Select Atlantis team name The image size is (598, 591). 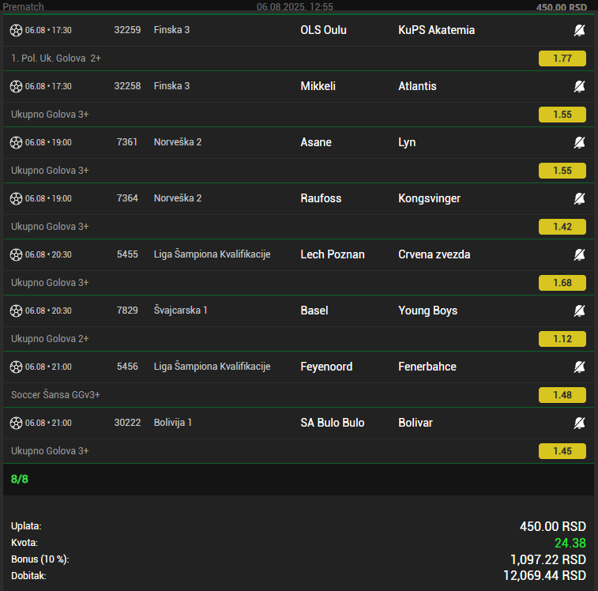coord(417,86)
